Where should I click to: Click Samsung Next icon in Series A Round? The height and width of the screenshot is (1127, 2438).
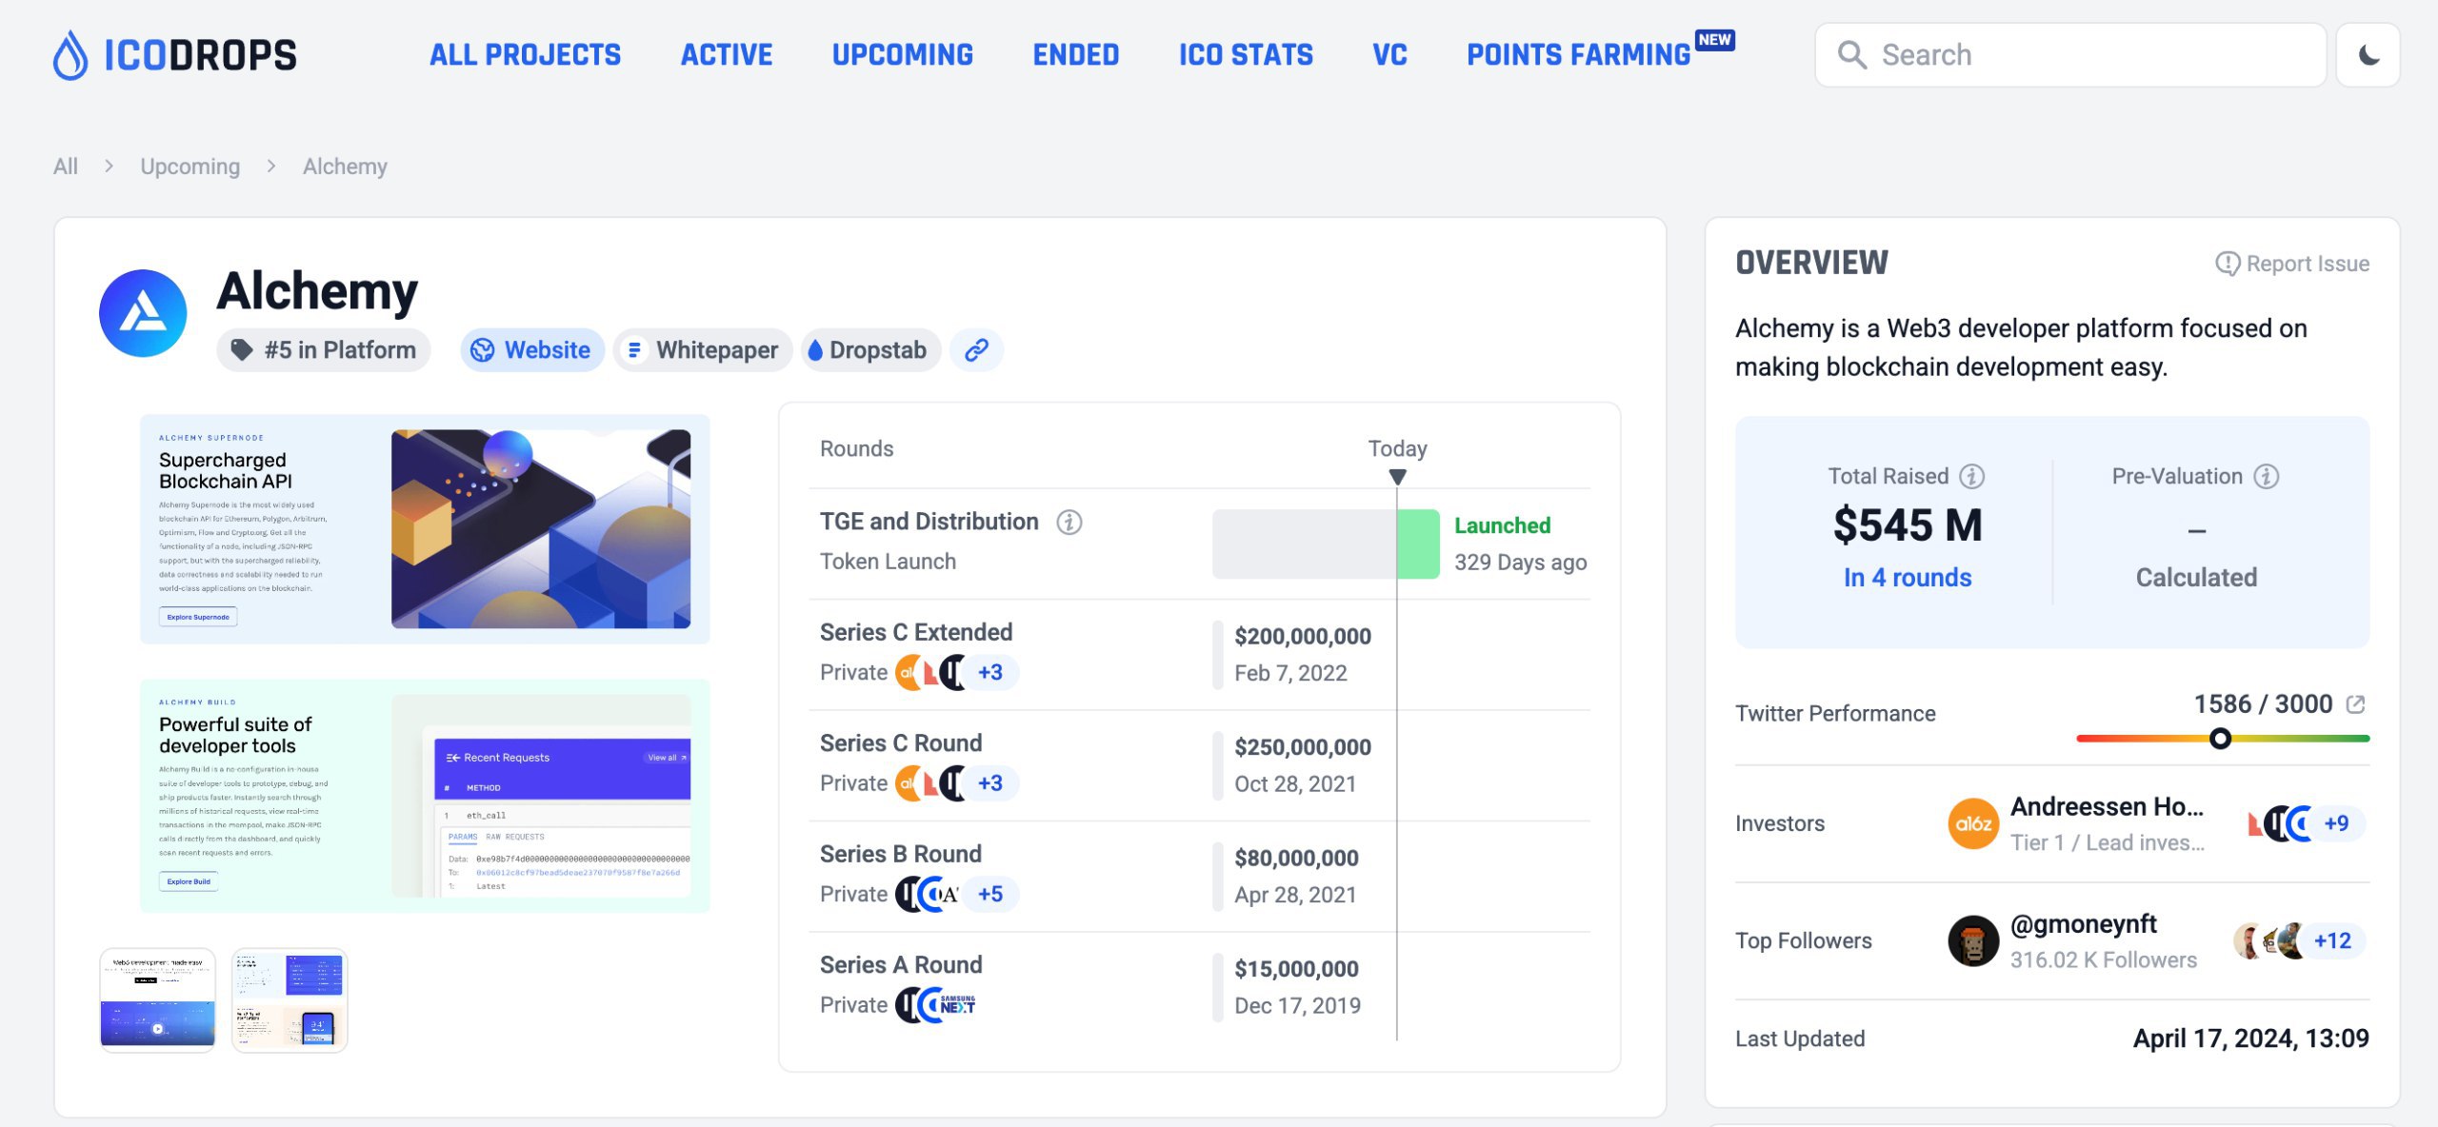pos(958,1005)
